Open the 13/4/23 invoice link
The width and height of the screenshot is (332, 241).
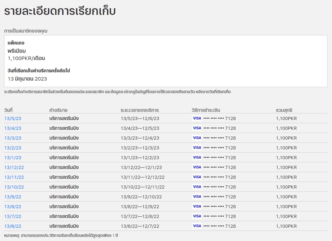13,128
